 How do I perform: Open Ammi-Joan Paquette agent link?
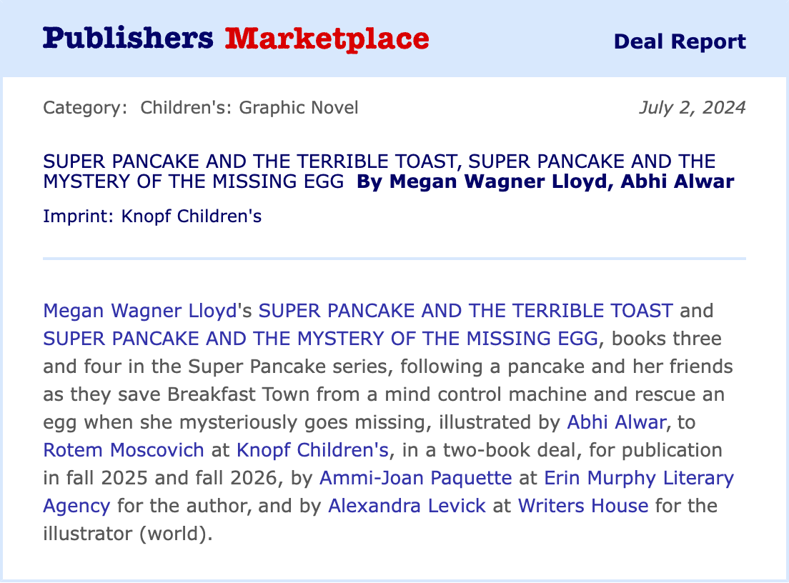click(x=415, y=478)
